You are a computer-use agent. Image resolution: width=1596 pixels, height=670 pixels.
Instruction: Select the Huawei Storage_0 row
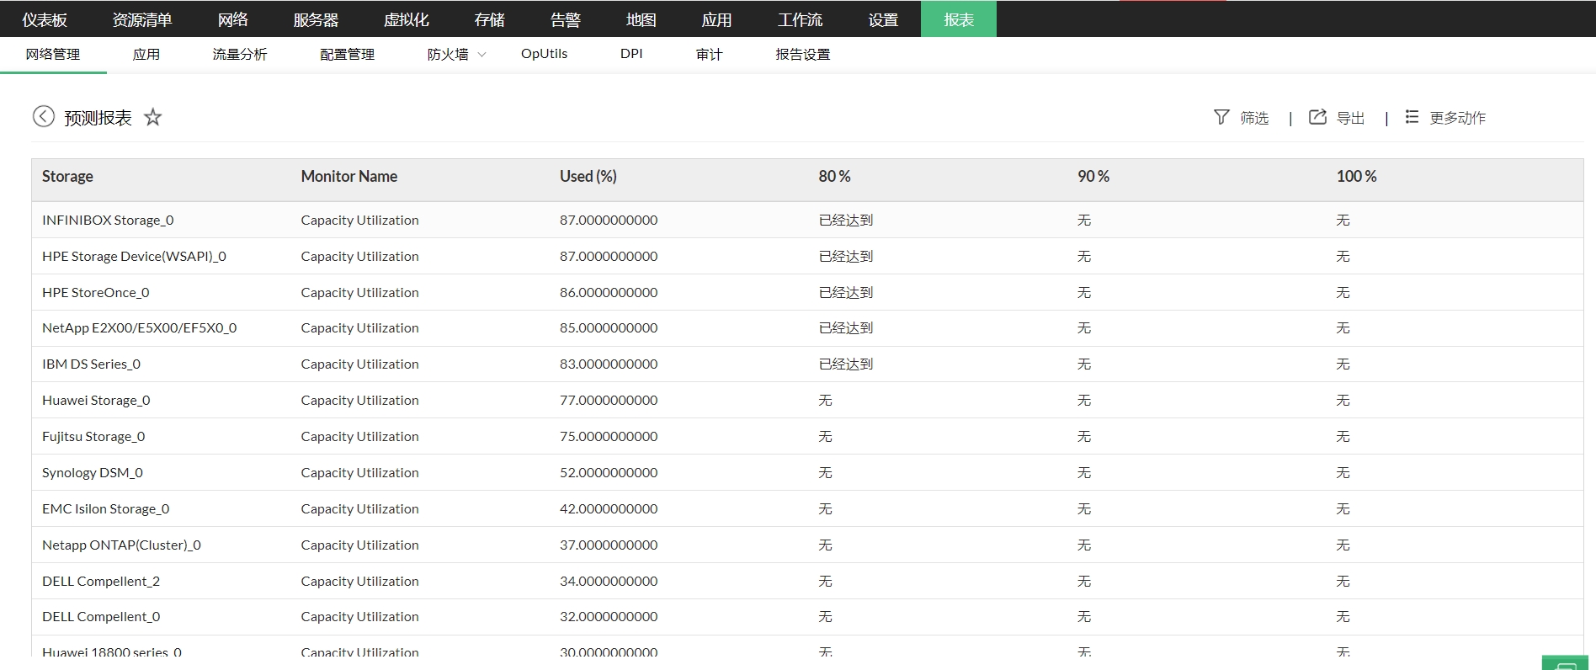(807, 401)
